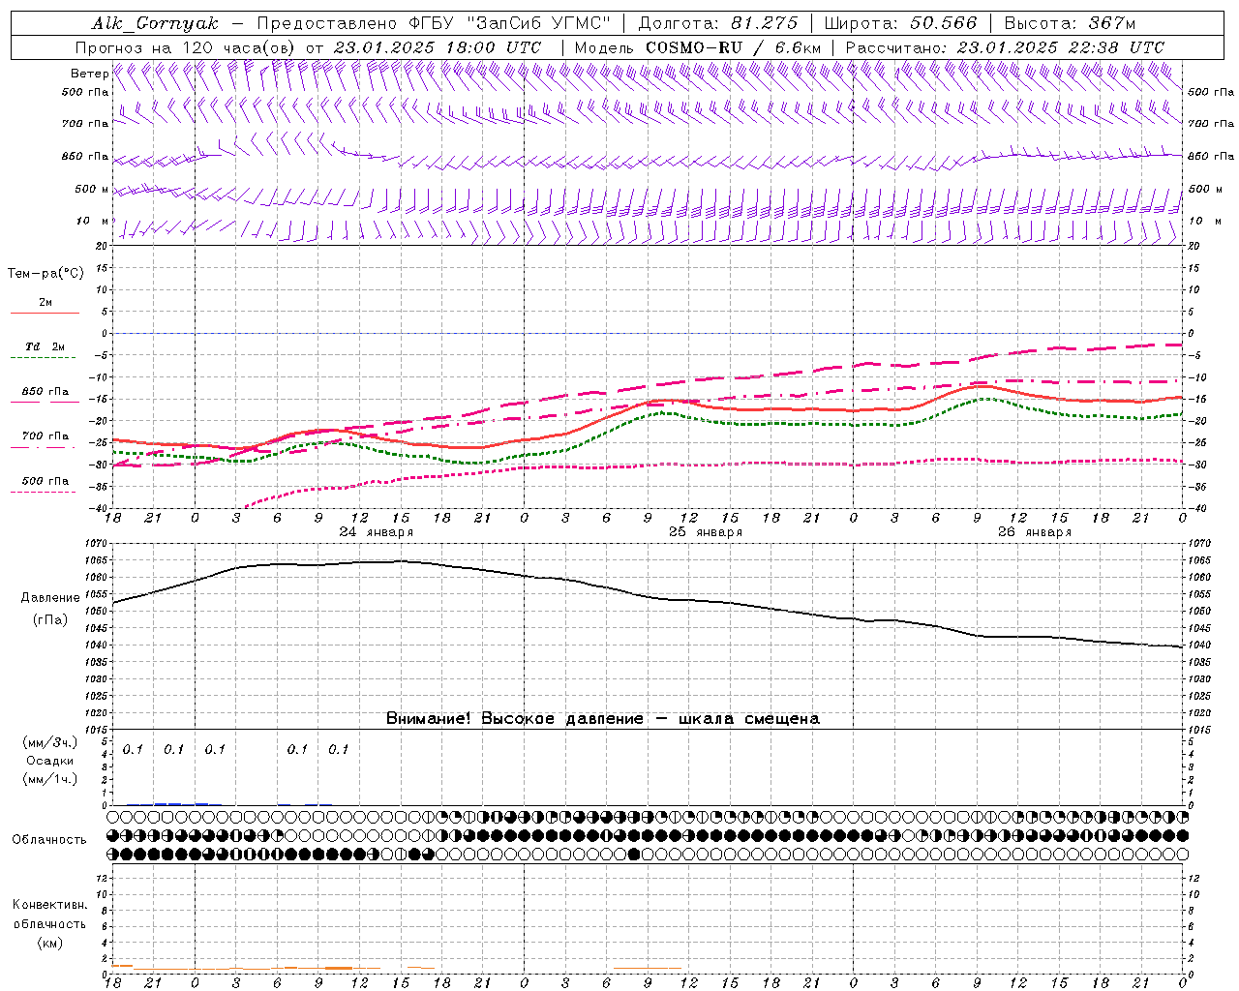The height and width of the screenshot is (991, 1239).
Task: Click the '25 января' date label
Action: (x=706, y=532)
